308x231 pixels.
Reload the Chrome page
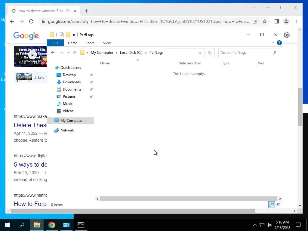(x=31, y=21)
